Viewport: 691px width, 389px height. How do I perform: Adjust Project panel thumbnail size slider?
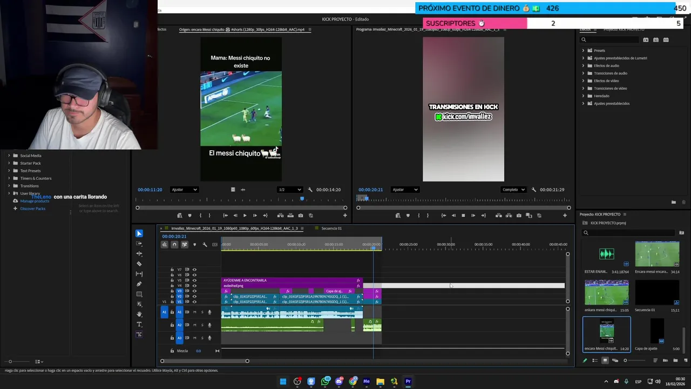[x=634, y=360]
